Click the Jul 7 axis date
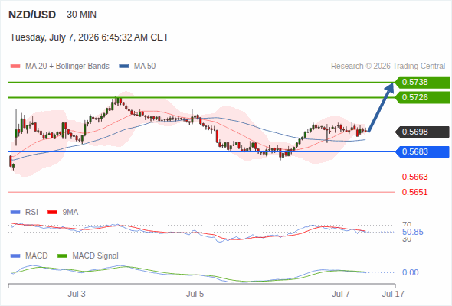452x306 pixels. click(x=341, y=295)
